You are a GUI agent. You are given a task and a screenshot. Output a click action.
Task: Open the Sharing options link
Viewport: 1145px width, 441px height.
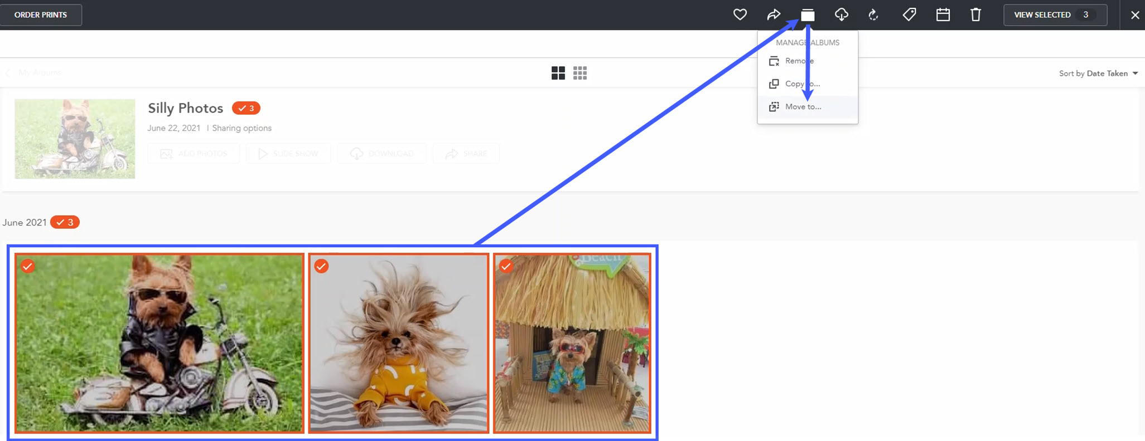[x=241, y=128]
